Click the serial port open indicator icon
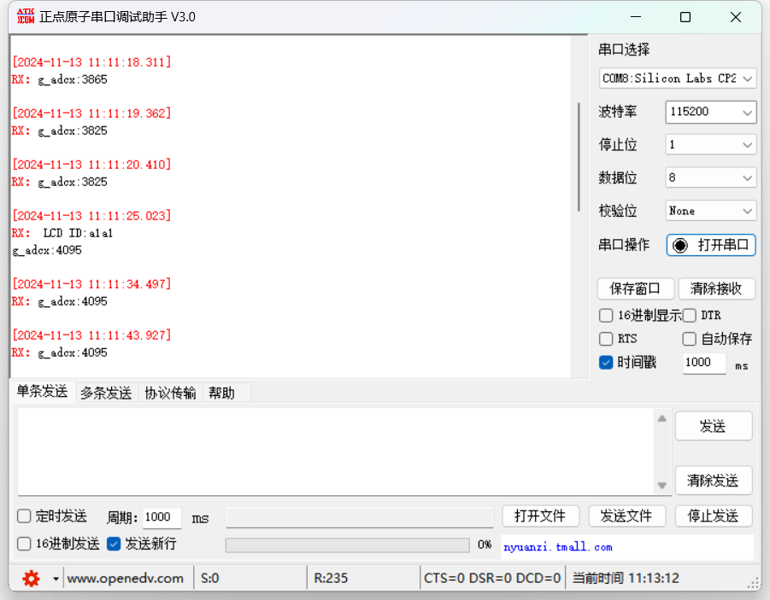 [680, 245]
